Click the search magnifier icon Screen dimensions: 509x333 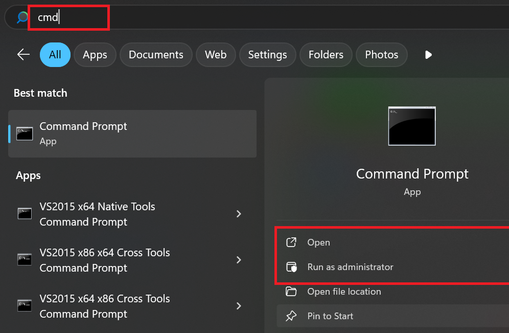coord(22,17)
